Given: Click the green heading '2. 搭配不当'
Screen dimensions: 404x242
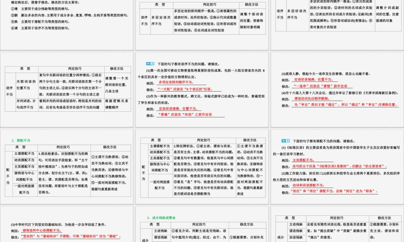Looking at the screenshot, I should pyautogui.click(x=21, y=140).
